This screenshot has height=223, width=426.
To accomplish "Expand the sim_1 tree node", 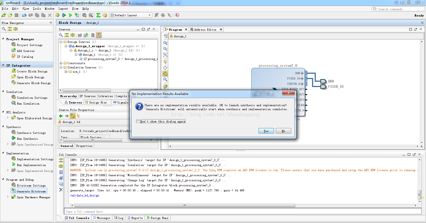I will pyautogui.click(x=66, y=72).
